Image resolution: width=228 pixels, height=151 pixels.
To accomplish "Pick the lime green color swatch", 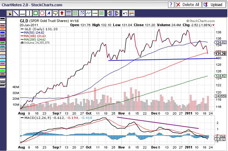I will click(x=3, y=70).
